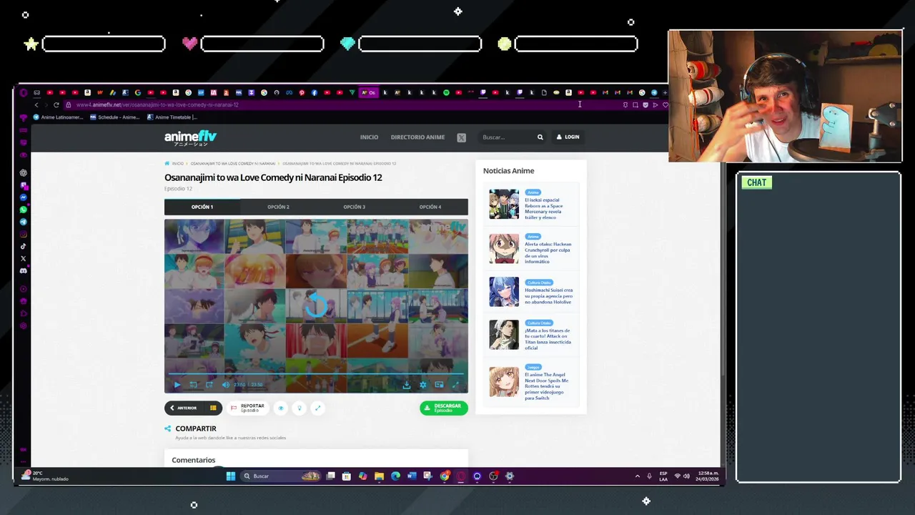Replay icon in video center

tap(316, 306)
